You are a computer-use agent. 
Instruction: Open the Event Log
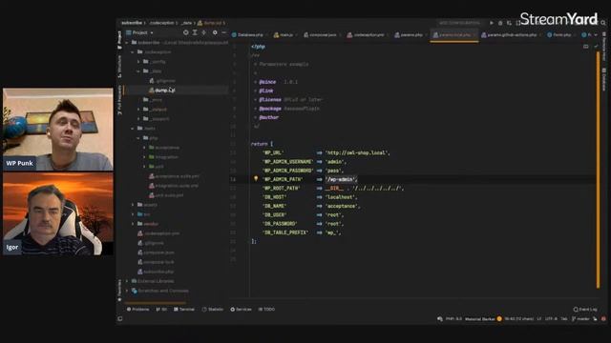coord(585,310)
